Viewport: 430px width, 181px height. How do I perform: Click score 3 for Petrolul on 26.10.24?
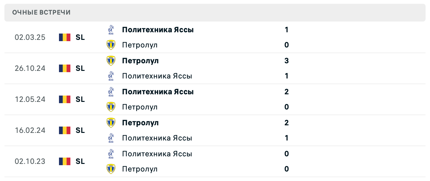pos(287,61)
